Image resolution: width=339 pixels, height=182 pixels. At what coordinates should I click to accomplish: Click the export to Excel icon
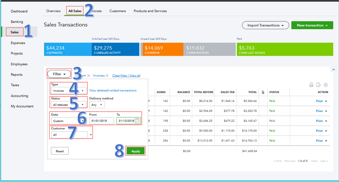click(319, 85)
